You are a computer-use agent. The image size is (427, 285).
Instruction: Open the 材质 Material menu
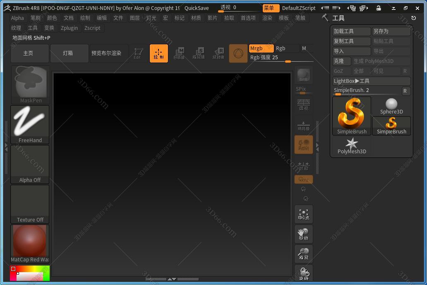tap(196, 18)
